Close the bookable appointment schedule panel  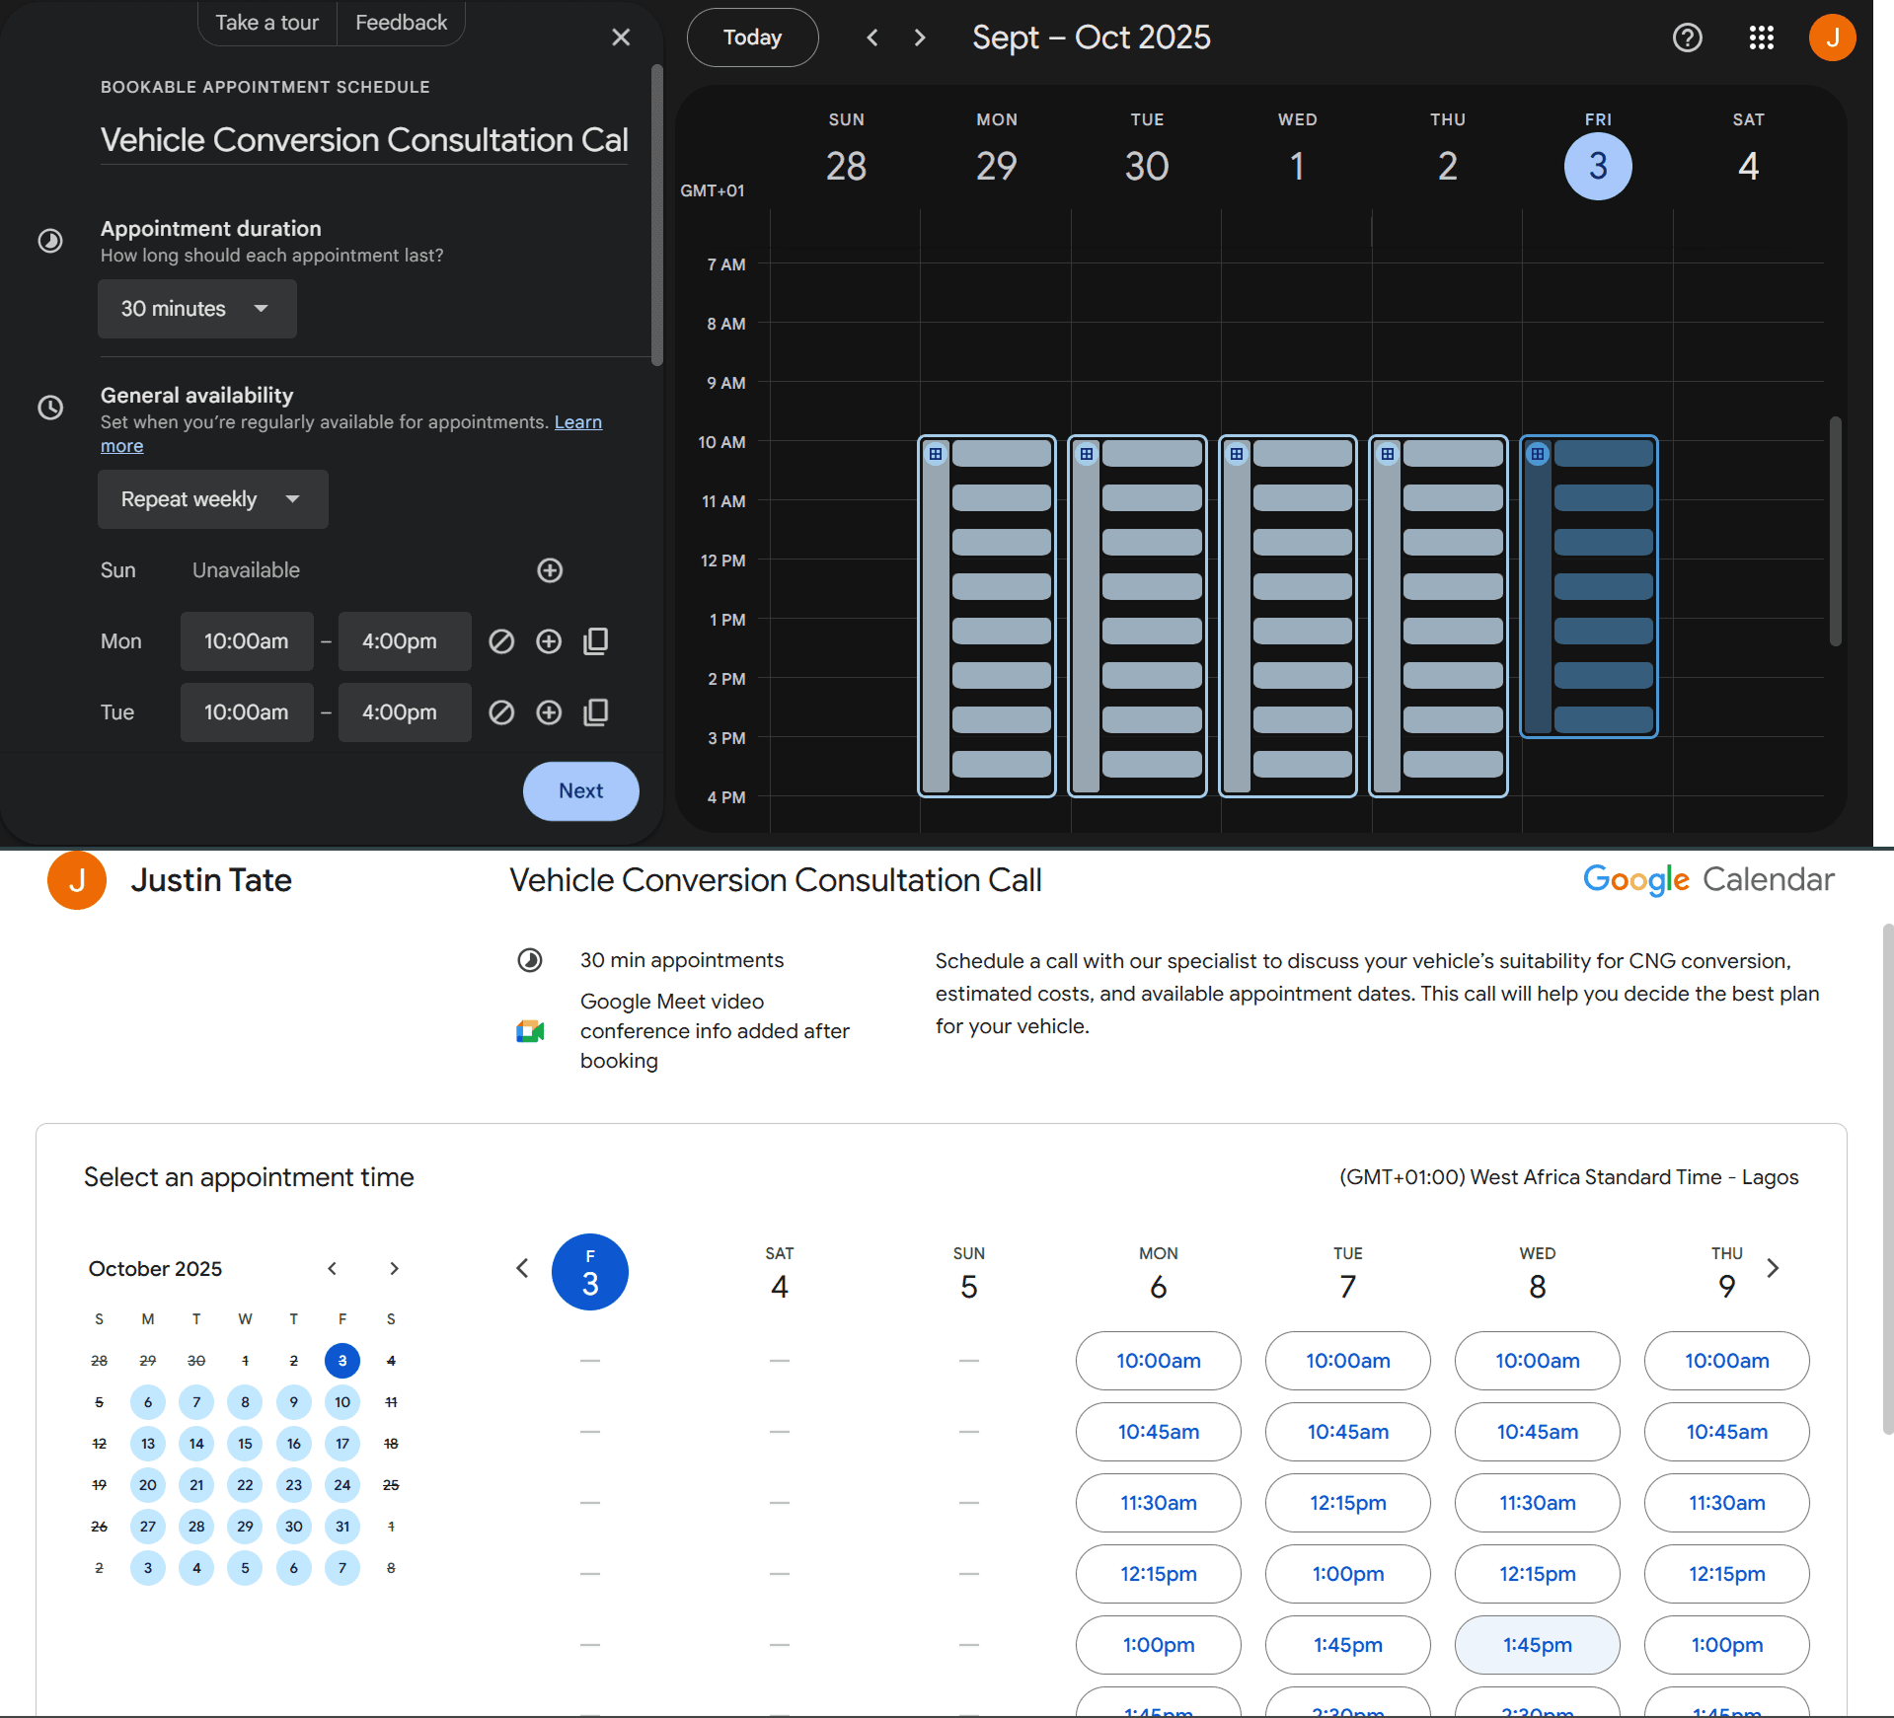[621, 37]
